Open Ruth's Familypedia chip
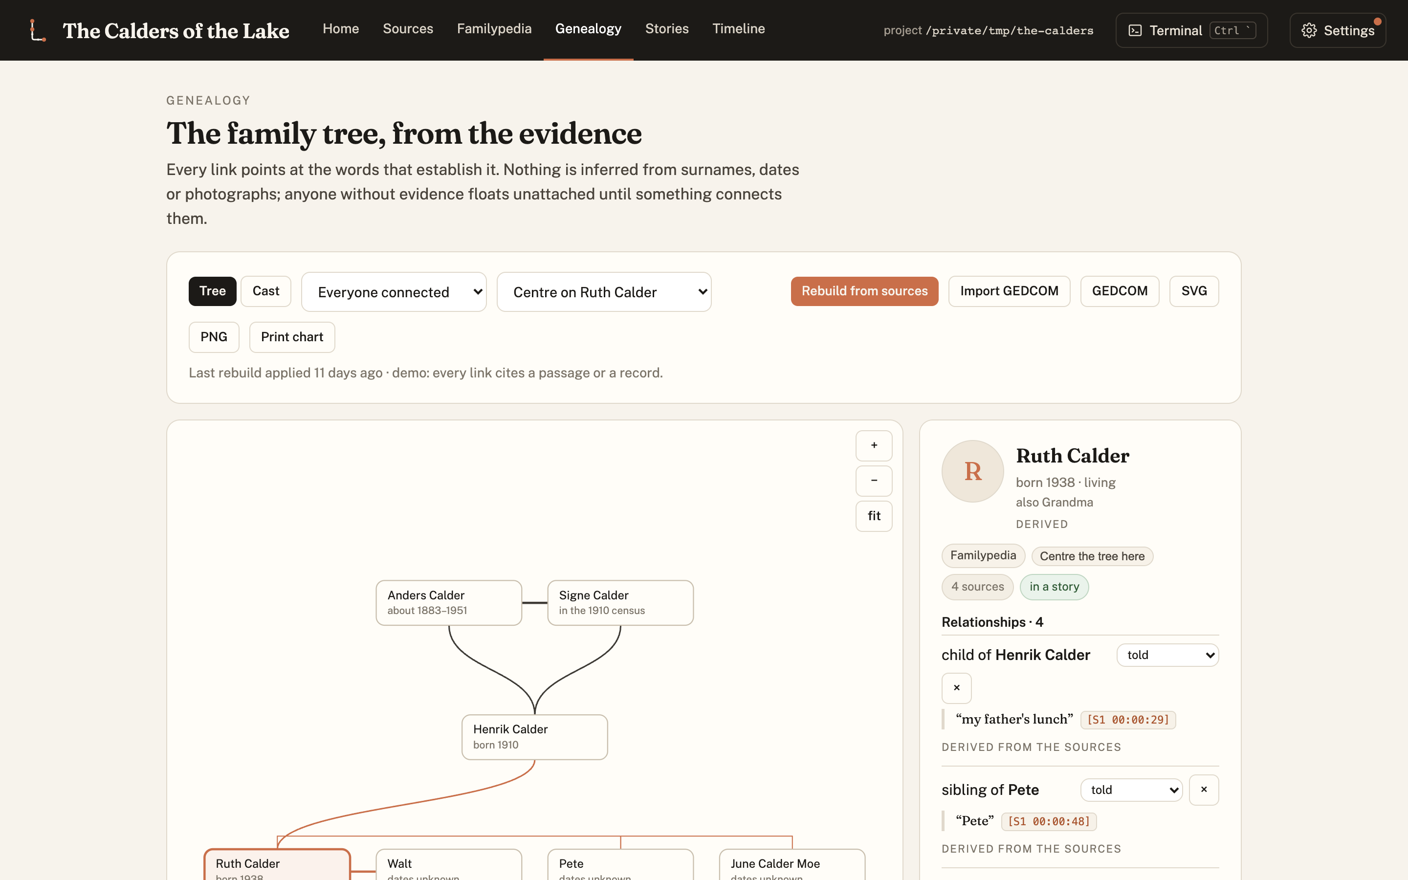Screen dimensions: 1408x880 (983, 555)
